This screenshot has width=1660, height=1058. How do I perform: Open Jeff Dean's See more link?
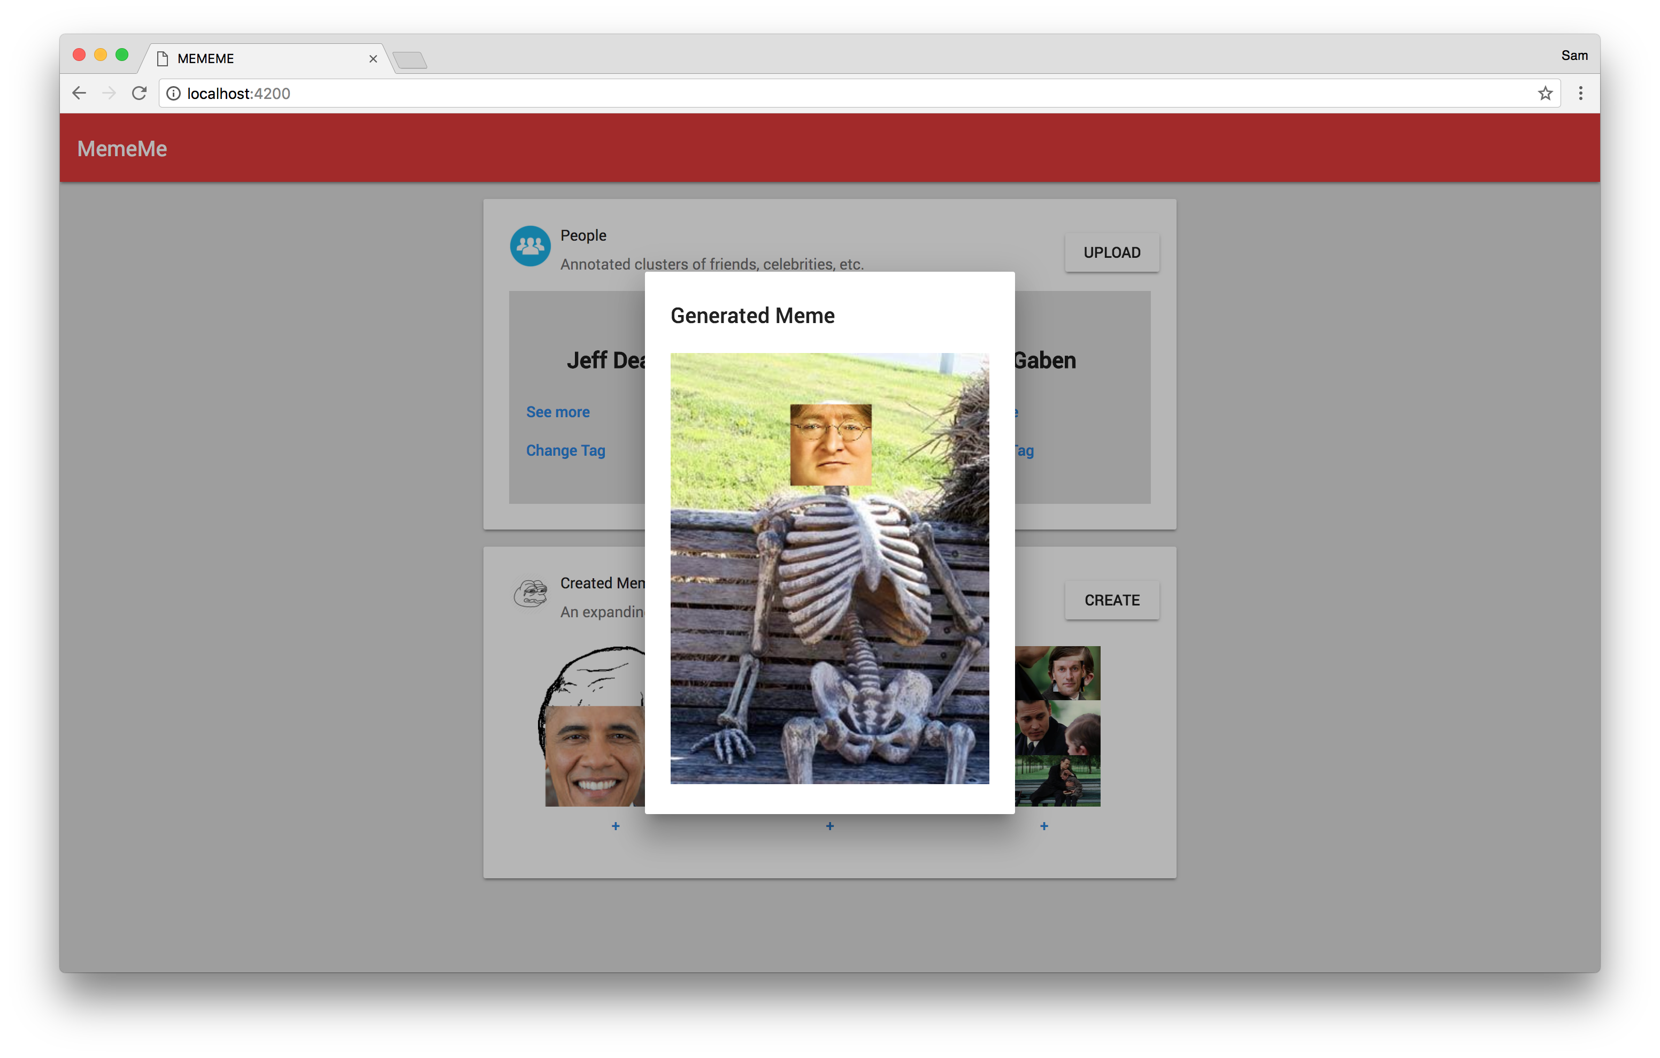[x=558, y=412]
